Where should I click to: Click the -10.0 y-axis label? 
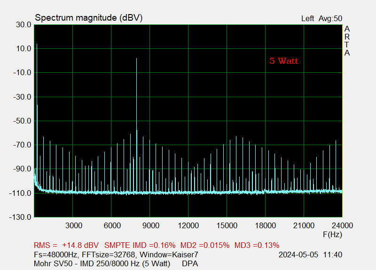pyautogui.click(x=22, y=73)
